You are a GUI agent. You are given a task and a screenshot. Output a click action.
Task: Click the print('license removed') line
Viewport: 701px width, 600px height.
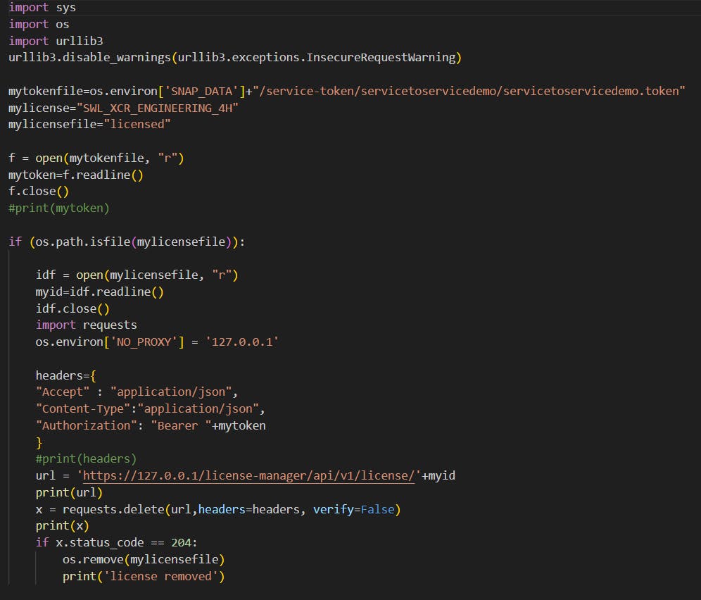point(144,576)
